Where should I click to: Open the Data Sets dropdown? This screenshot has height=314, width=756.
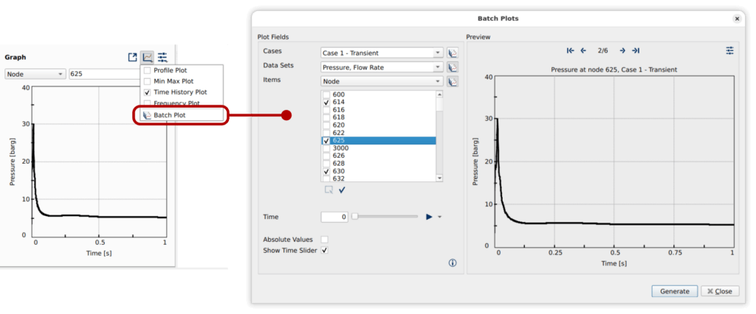382,67
